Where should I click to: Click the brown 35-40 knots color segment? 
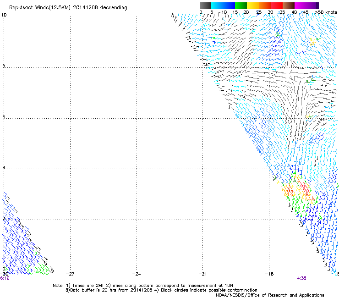pyautogui.click(x=289, y=6)
